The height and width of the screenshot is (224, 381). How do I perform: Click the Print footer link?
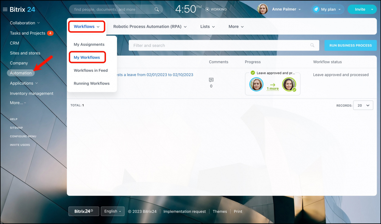(238, 211)
